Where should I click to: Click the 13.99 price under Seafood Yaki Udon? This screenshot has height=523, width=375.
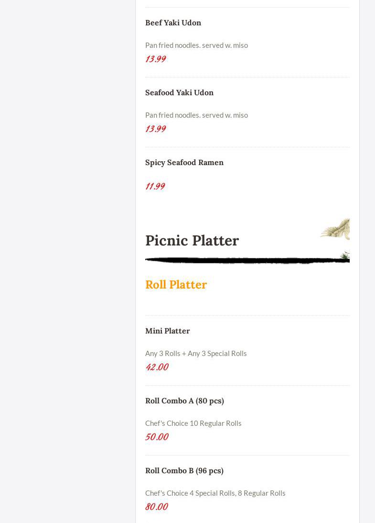coord(155,128)
